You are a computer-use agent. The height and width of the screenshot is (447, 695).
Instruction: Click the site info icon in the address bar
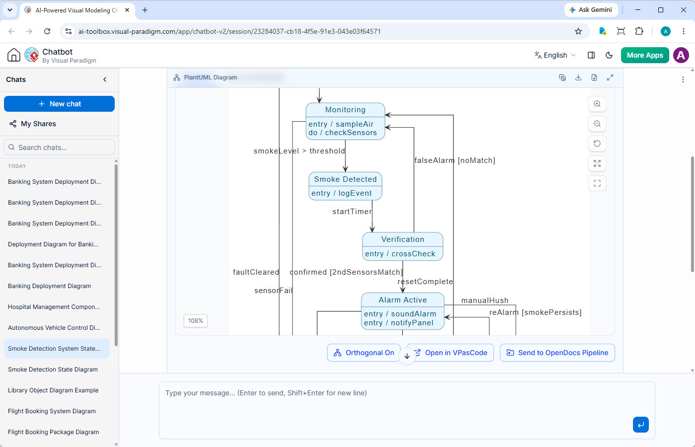[69, 31]
